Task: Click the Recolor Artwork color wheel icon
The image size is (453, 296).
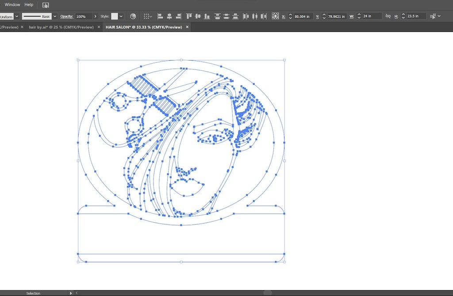Action: (133, 16)
